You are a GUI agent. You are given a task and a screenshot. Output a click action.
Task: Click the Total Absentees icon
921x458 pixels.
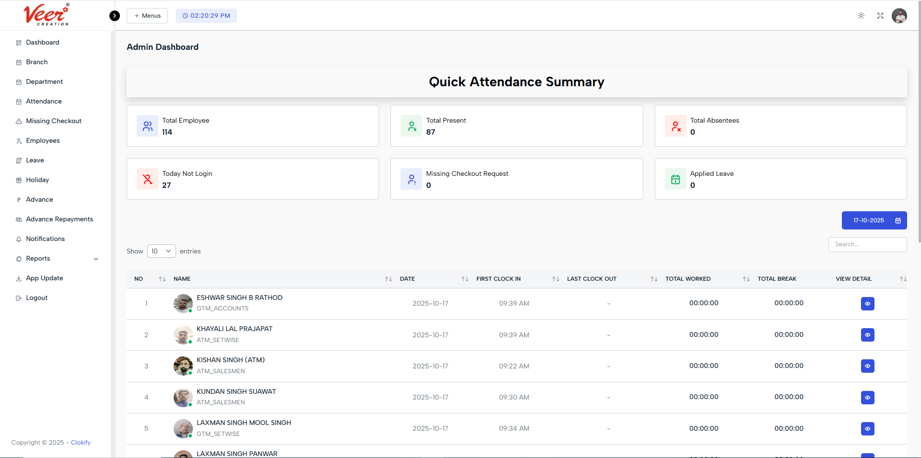tap(675, 126)
